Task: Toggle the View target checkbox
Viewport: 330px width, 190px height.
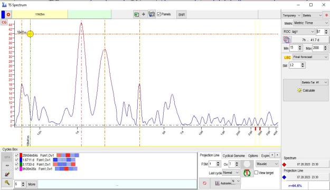Action: click(x=256, y=173)
